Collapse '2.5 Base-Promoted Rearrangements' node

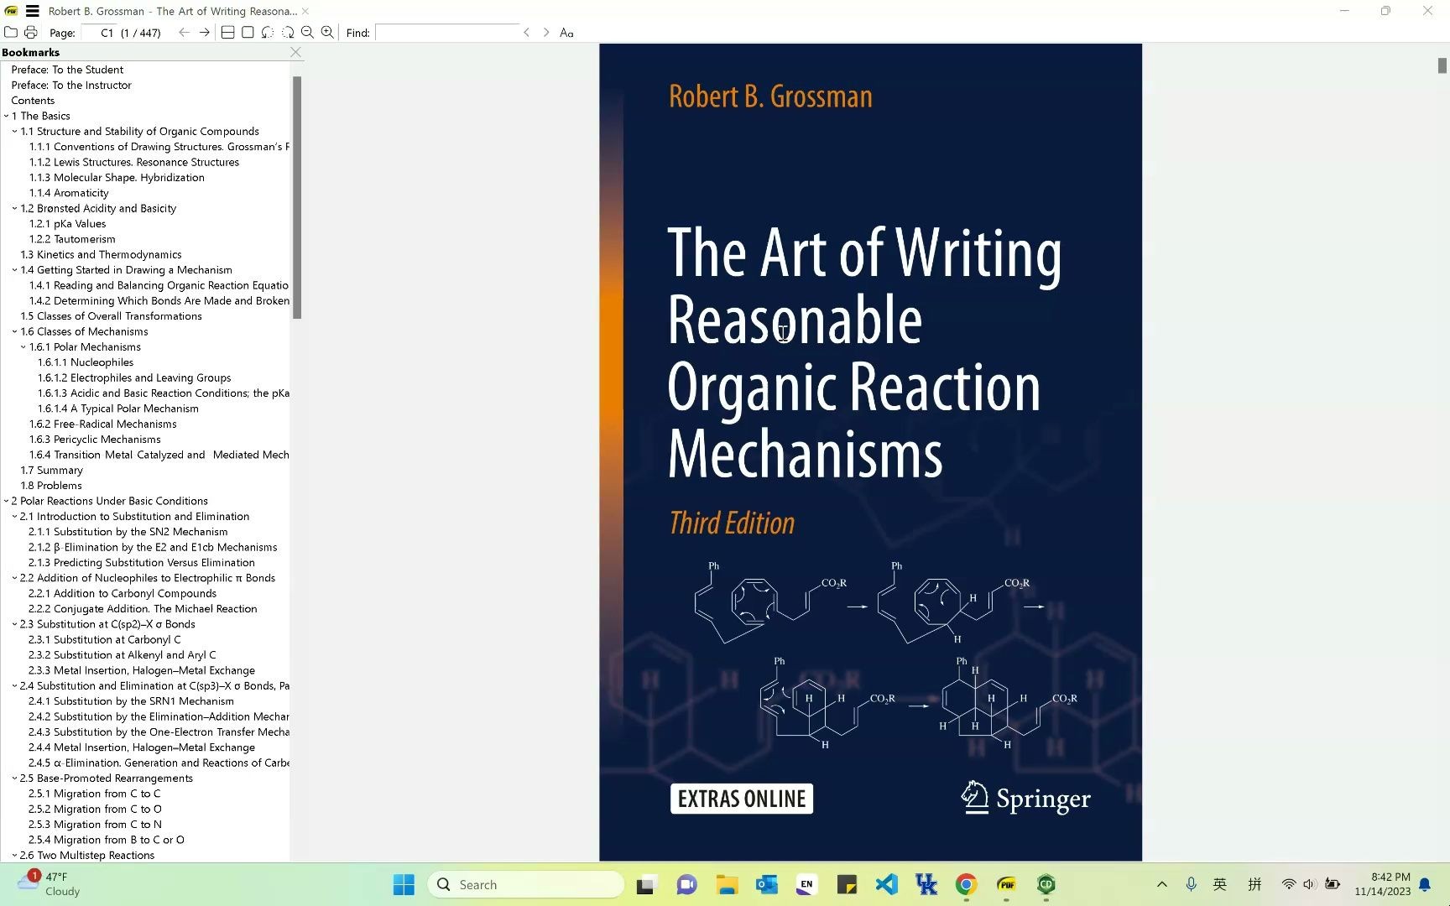(14, 778)
